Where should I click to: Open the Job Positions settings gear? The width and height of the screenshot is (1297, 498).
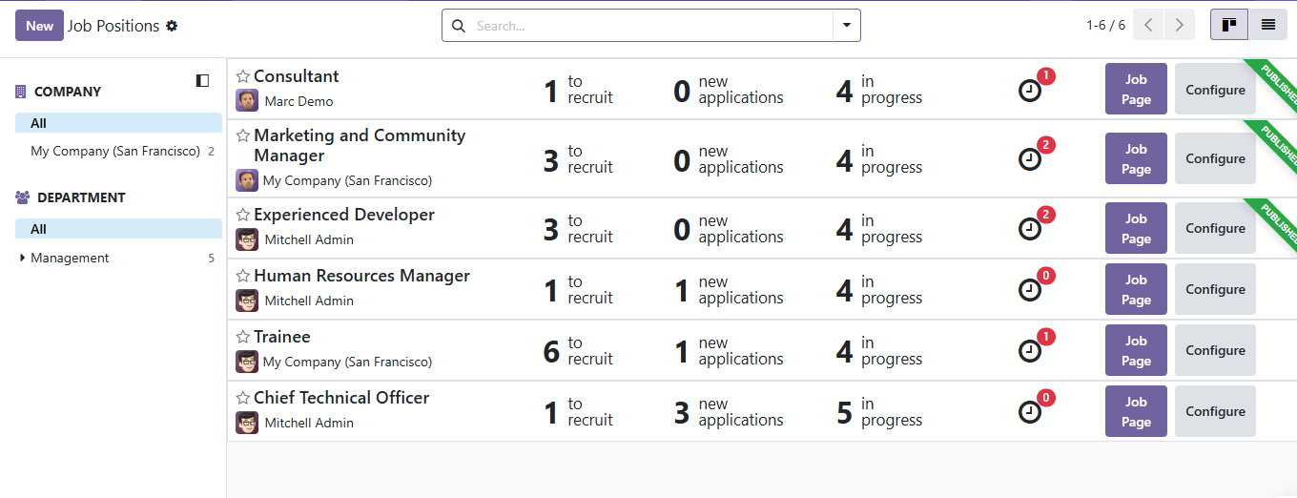click(172, 26)
